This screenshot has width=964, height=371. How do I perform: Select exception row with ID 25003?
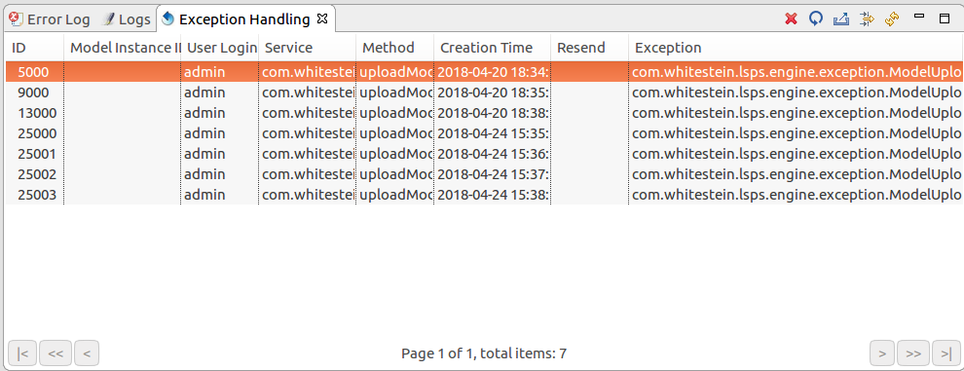(x=485, y=195)
